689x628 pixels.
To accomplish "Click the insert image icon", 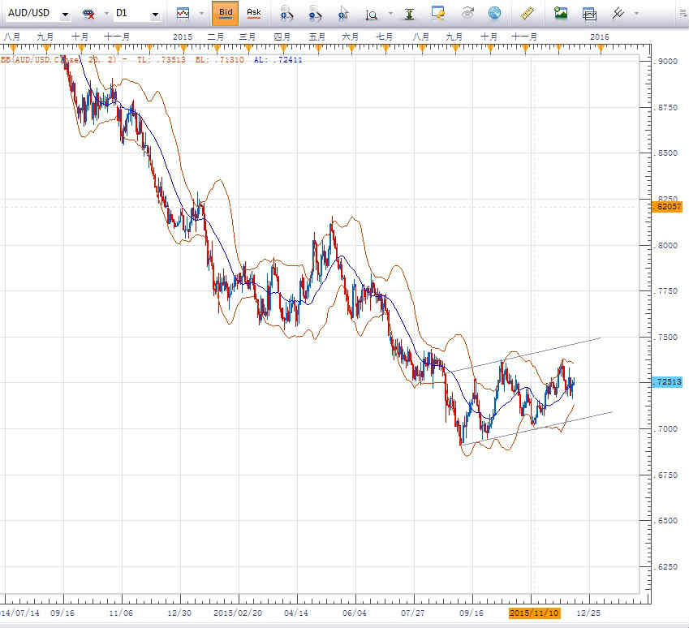I will pyautogui.click(x=560, y=13).
